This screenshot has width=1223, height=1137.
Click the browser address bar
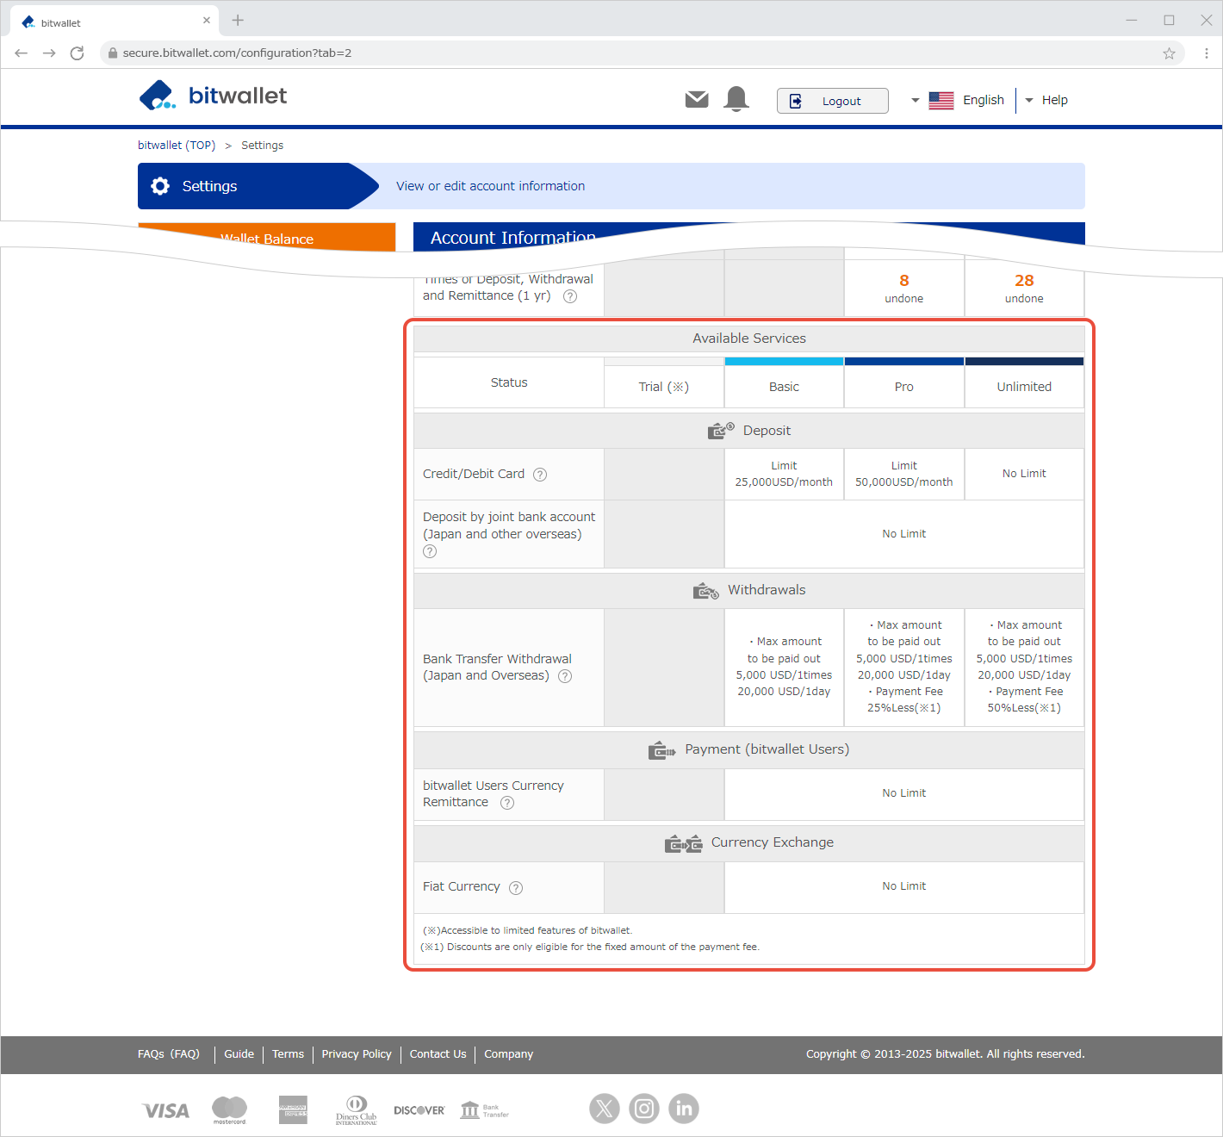603,53
